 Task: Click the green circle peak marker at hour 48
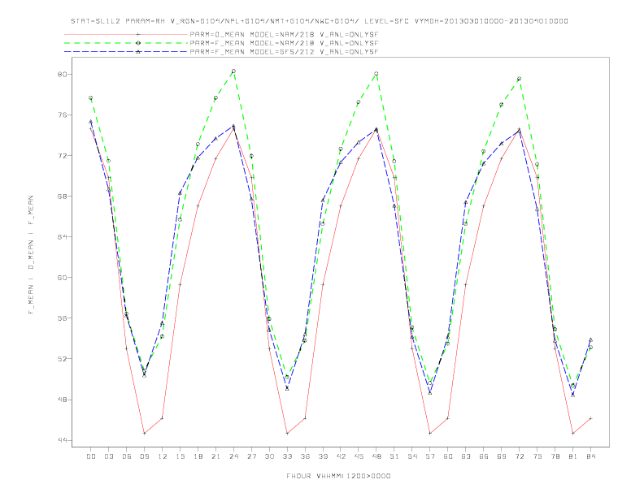click(x=376, y=74)
